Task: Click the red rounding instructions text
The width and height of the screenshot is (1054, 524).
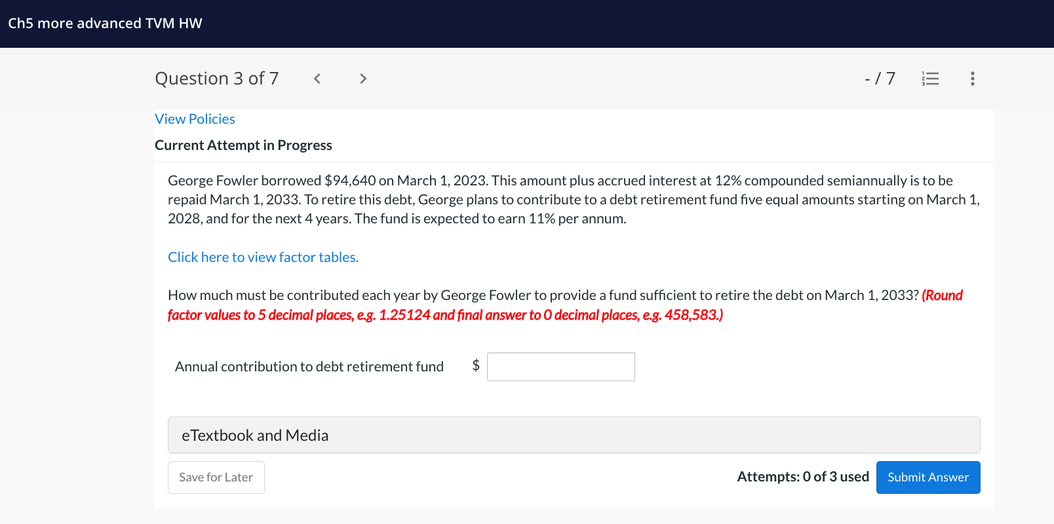Action: (565, 305)
